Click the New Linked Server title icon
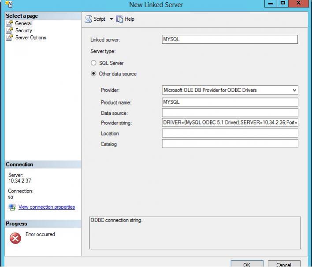The image size is (312, 267). coord(9,4)
